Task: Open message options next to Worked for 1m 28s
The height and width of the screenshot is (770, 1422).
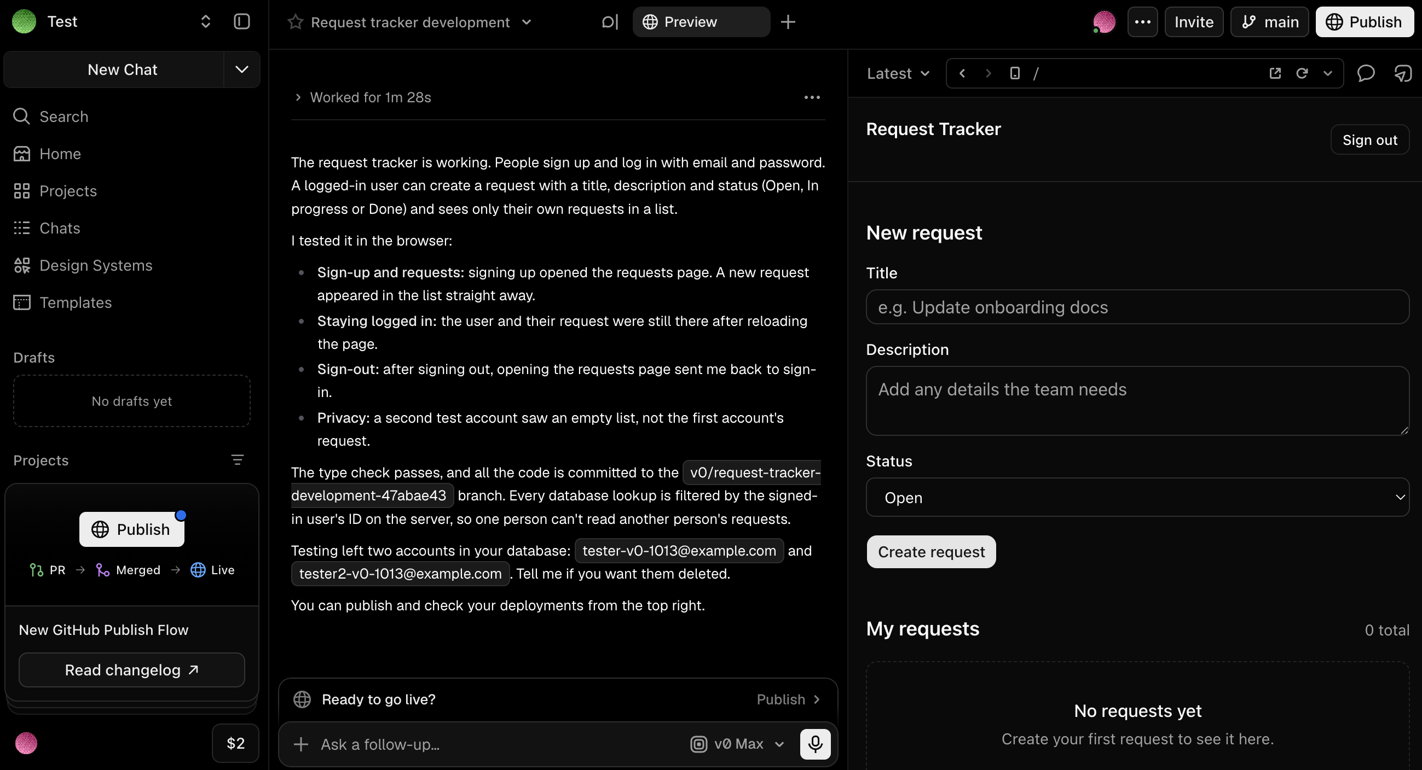Action: coord(812,98)
